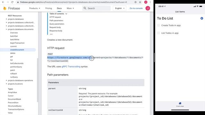
Task: Open patch reference page
Action: click(12, 70)
